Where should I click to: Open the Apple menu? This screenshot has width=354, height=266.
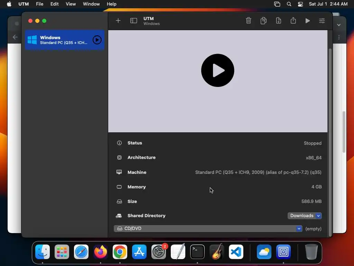point(9,4)
